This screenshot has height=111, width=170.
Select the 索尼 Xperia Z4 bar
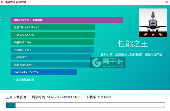point(51,65)
